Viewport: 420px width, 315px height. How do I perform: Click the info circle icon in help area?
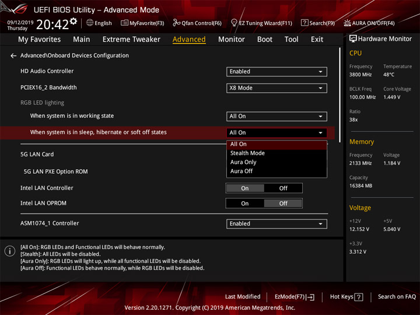coord(10,251)
